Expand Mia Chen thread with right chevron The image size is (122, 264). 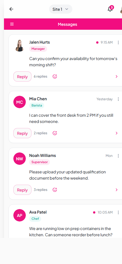pos(116,133)
